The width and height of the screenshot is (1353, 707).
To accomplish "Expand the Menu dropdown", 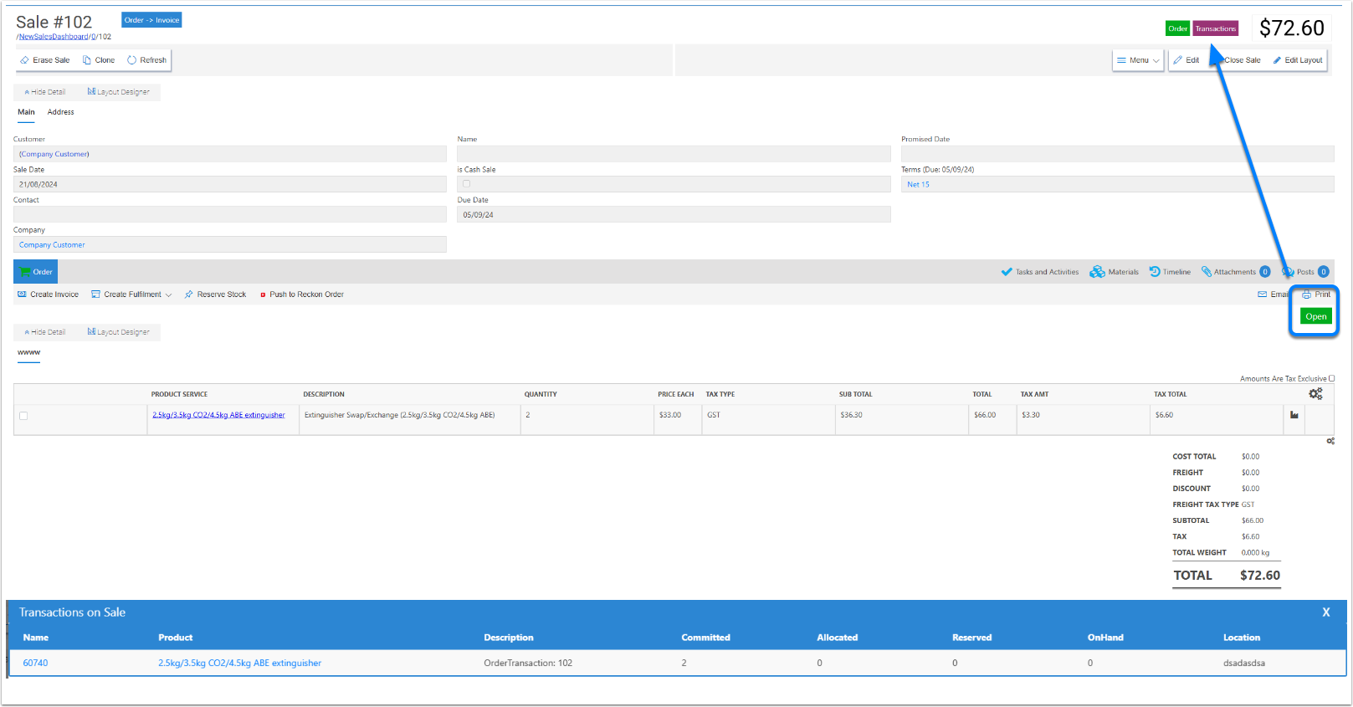I will point(1138,60).
